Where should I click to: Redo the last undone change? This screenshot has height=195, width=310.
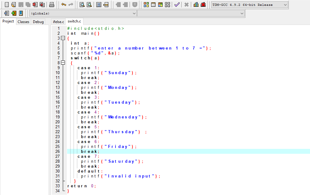pos(70,4)
